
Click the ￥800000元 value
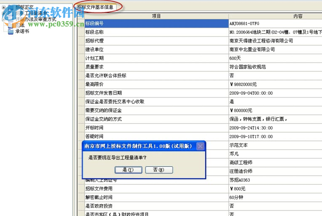click(241, 111)
